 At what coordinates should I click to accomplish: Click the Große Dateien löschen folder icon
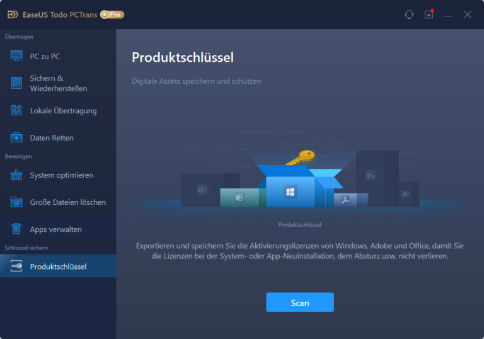point(16,202)
